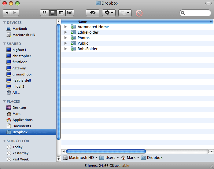
Task: Select the Photos folder
Action: 138,38
